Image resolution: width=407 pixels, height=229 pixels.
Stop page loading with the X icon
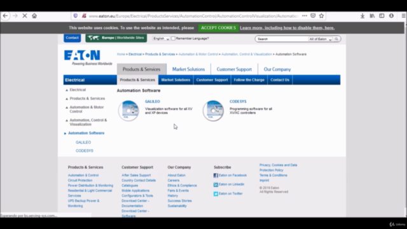[x=25, y=16]
